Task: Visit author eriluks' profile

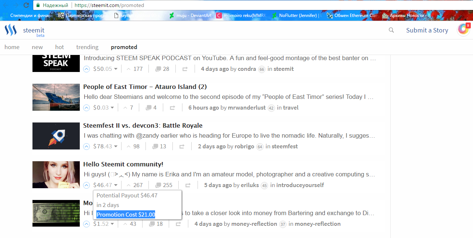Action: tap(250, 185)
